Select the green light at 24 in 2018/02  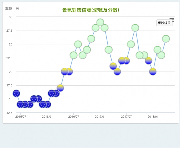tap(157, 50)
